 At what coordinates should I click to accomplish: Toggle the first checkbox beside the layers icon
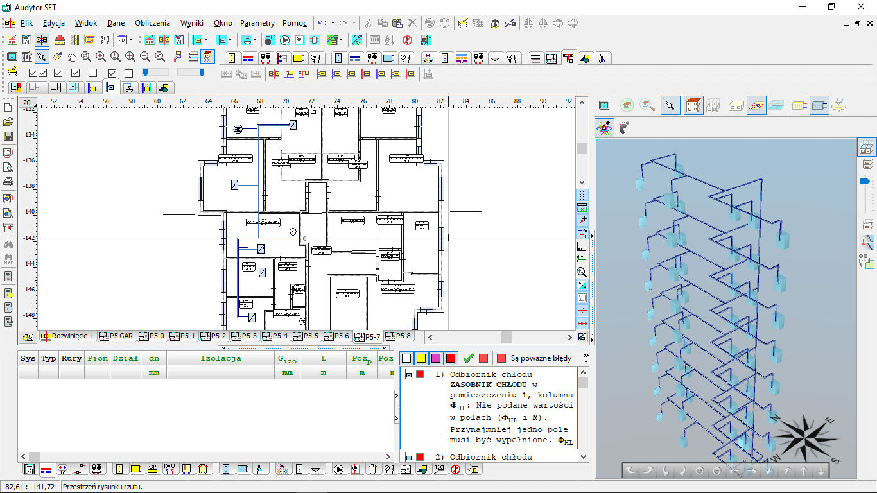point(33,73)
